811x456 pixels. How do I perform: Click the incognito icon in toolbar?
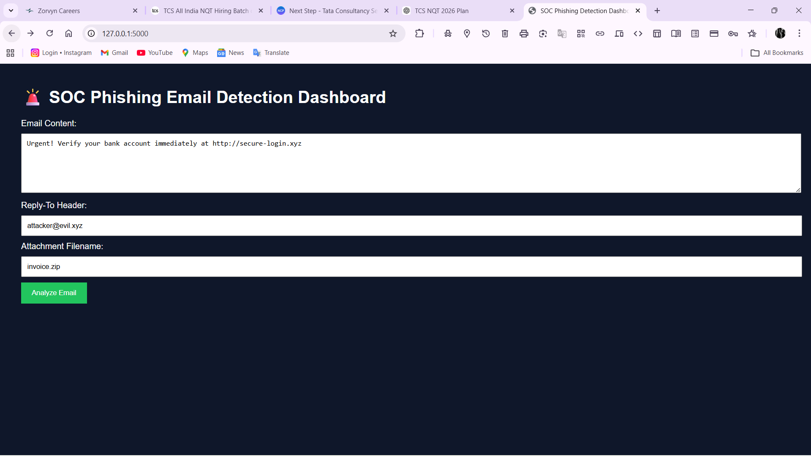click(x=448, y=33)
